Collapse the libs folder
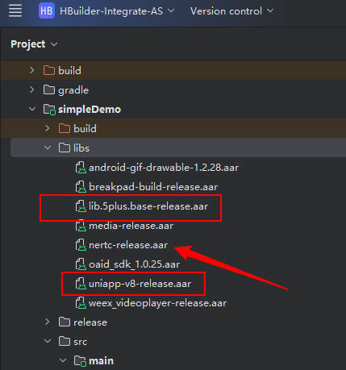Screen dimensions: 346x370 point(48,148)
